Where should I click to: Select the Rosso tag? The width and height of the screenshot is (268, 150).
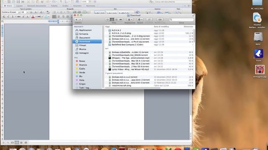(82, 61)
